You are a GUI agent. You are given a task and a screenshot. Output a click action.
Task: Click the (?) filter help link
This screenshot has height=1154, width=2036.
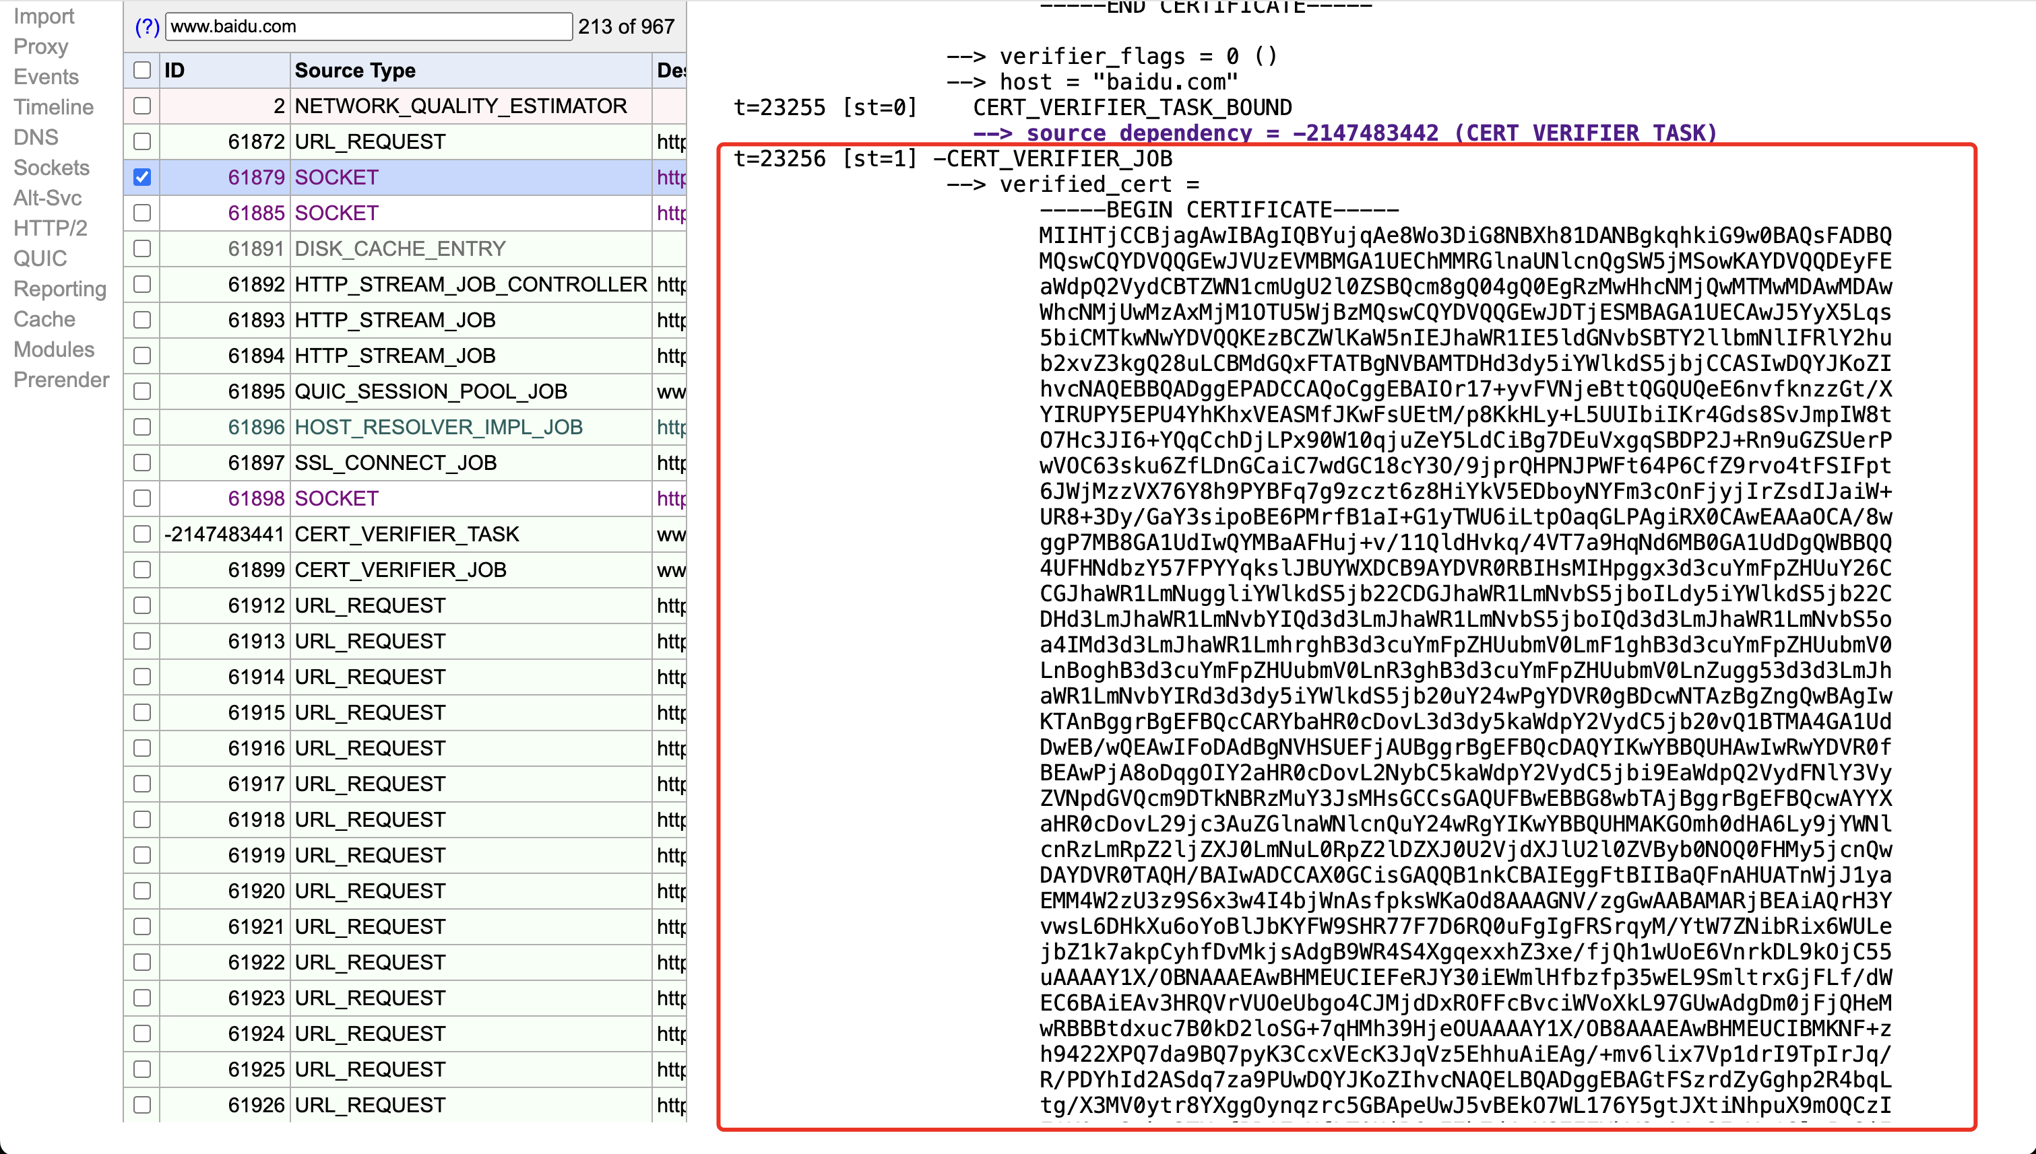click(x=147, y=27)
